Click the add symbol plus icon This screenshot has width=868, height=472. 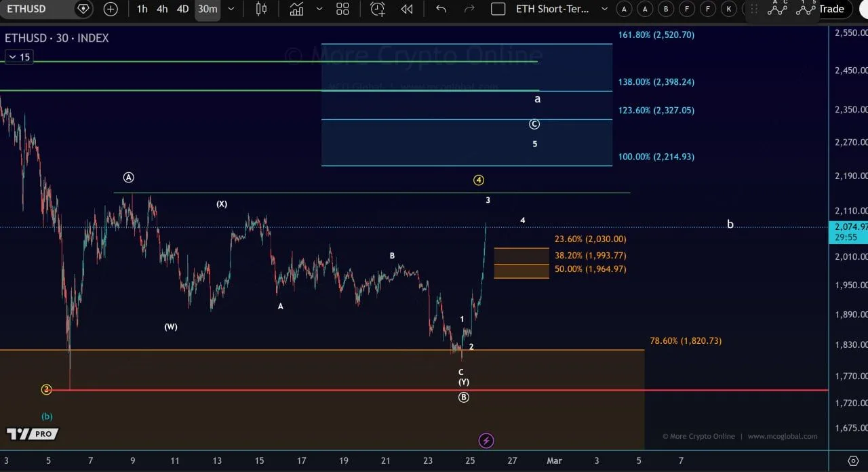(111, 9)
